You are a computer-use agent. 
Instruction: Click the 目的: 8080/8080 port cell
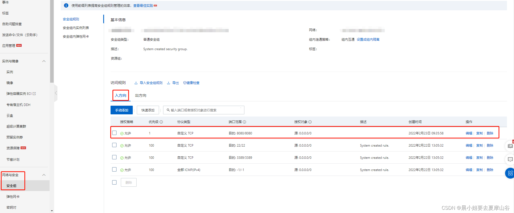tap(240, 133)
